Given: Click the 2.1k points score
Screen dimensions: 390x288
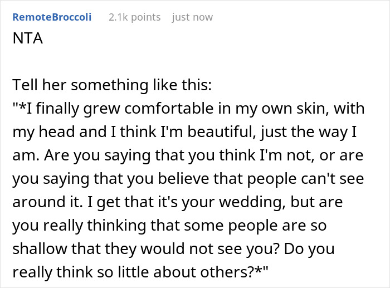Looking at the screenshot, I should point(134,17).
